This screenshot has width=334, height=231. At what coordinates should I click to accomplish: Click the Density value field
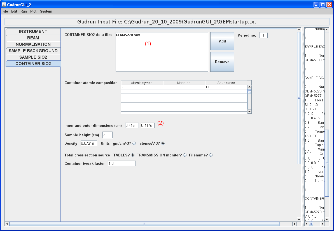coord(89,143)
